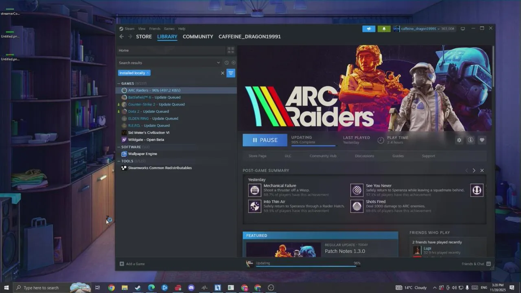521x293 pixels.
Task: Collapse the GAMES category
Action: point(119,83)
